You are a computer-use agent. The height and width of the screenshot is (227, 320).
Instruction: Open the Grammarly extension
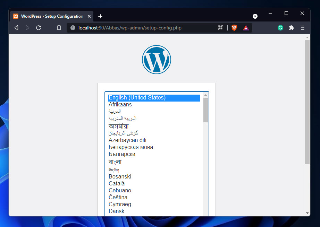(280, 28)
